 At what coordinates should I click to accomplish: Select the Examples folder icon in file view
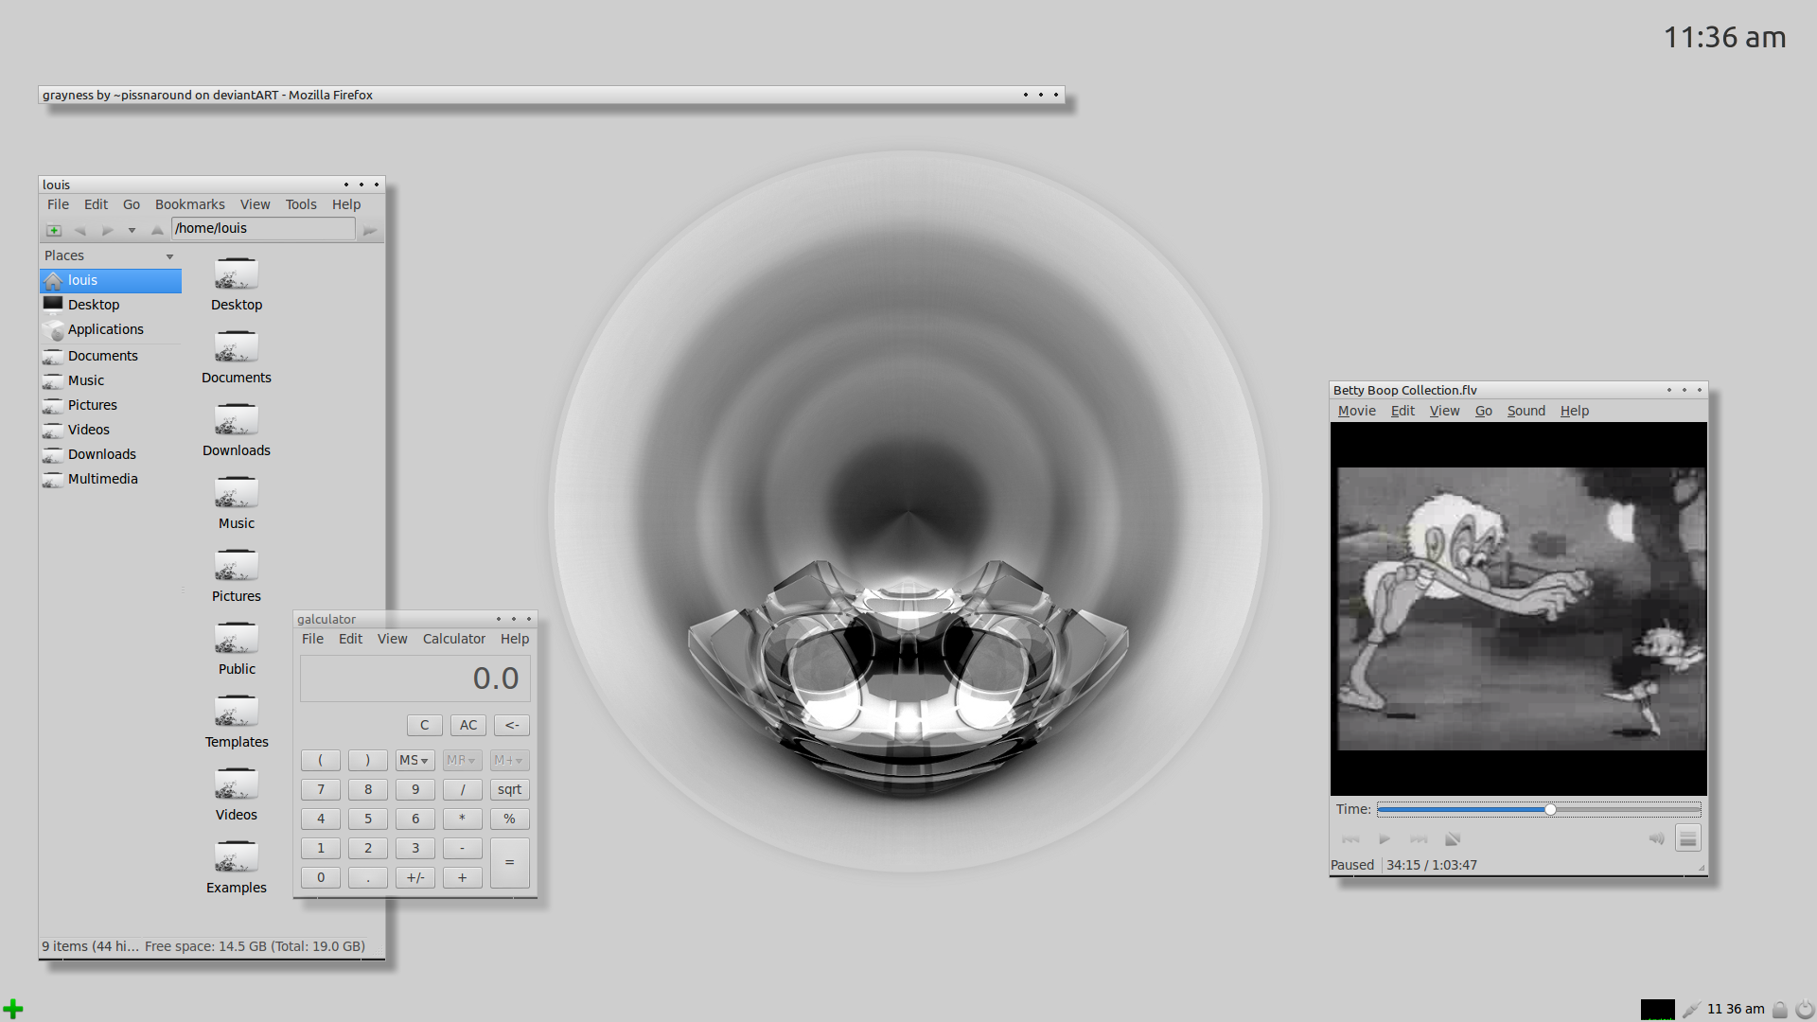pos(237,857)
